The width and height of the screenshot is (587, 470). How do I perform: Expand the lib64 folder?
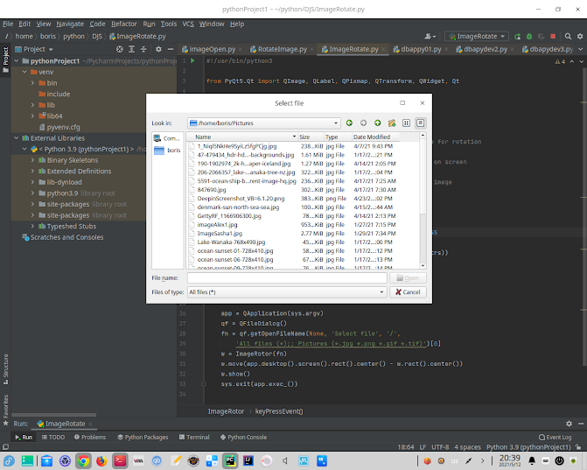point(32,116)
